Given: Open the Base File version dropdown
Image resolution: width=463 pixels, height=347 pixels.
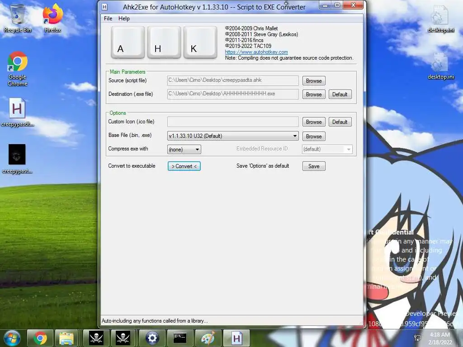Looking at the screenshot, I should coord(233,136).
